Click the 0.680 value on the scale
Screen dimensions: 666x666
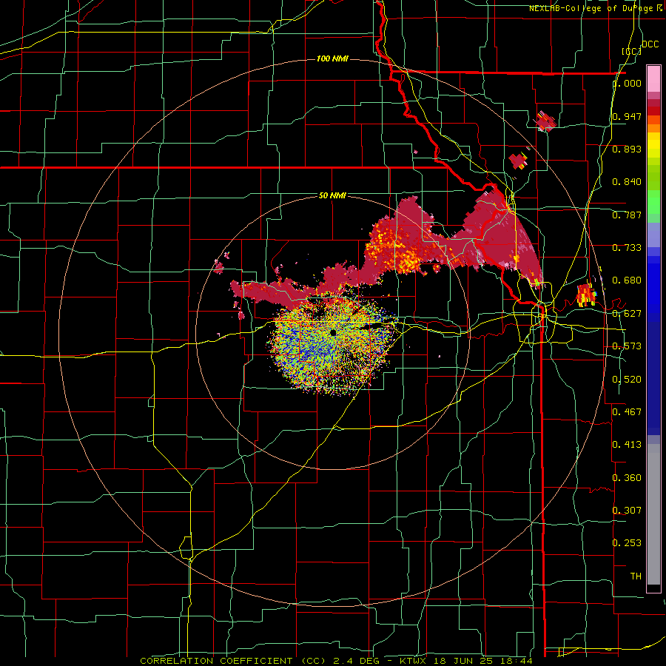click(627, 280)
